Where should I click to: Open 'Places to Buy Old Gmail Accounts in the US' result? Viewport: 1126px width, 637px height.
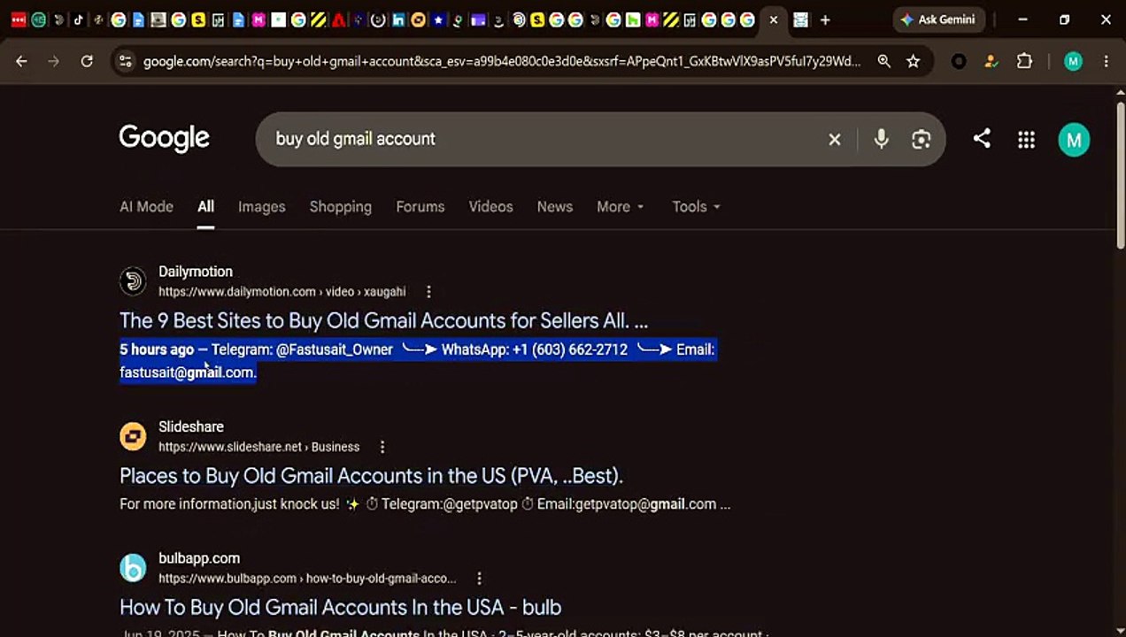[371, 475]
